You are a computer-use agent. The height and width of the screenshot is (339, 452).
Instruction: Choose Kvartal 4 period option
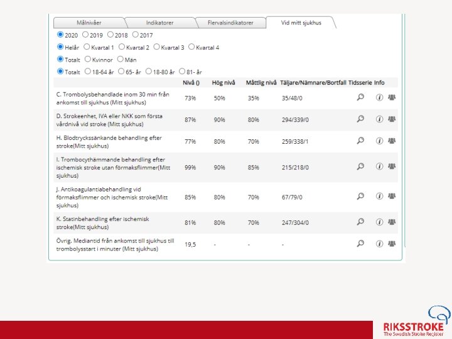[191, 46]
